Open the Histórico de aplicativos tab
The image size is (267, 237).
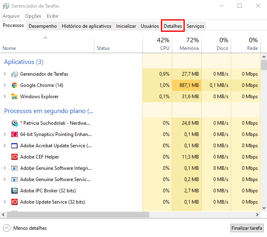tap(86, 26)
